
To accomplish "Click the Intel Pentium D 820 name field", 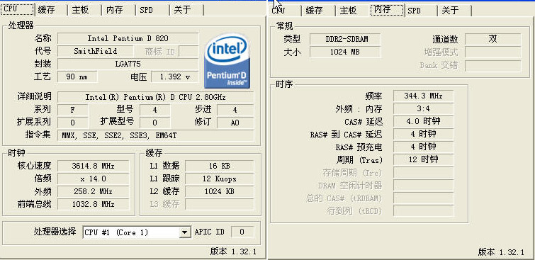I will [128, 38].
